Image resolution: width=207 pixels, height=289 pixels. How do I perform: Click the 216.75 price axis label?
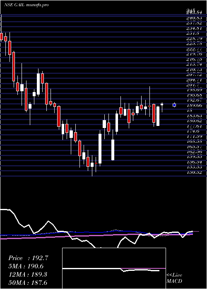194,59
